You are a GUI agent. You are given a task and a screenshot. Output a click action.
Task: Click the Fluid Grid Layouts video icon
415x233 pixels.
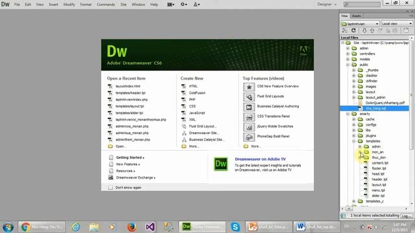click(x=249, y=97)
